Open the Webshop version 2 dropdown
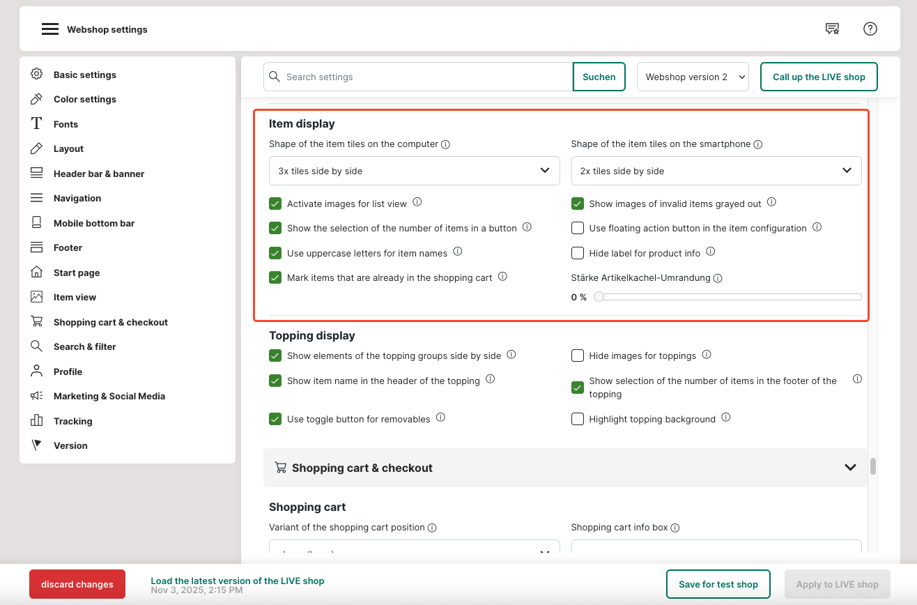917x605 pixels. 693,77
